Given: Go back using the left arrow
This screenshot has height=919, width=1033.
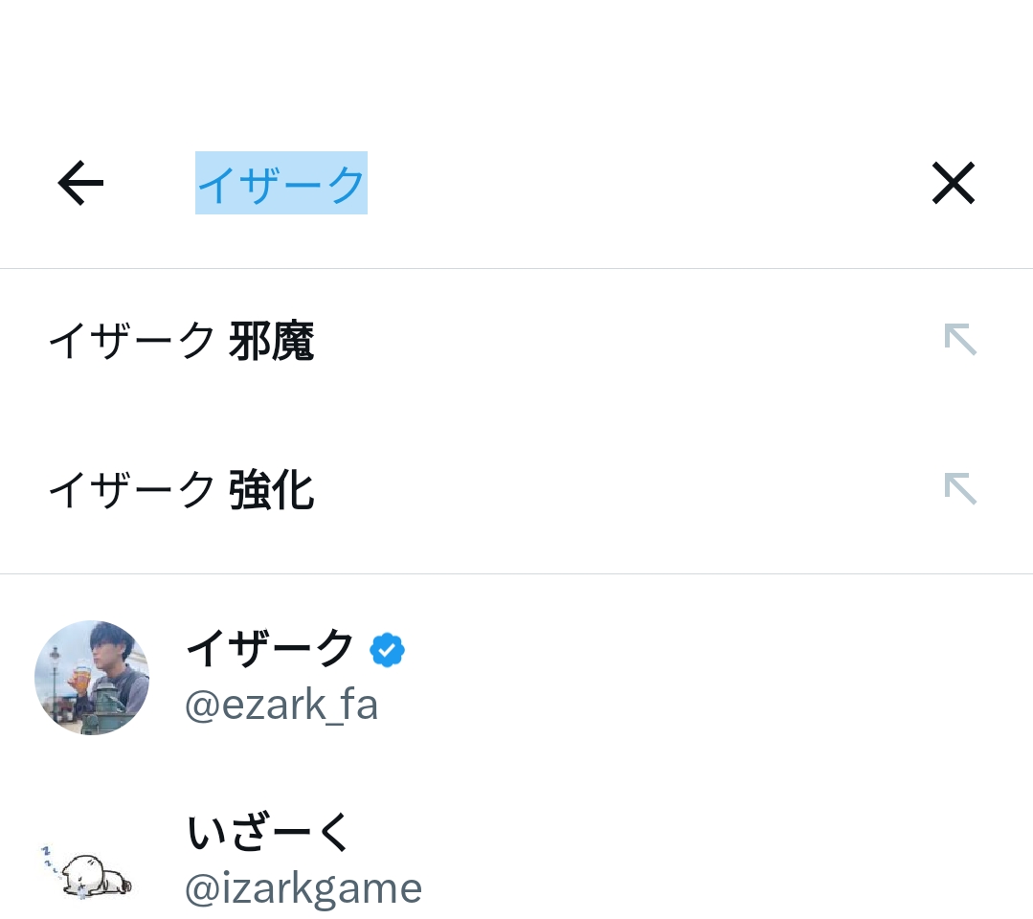Looking at the screenshot, I should point(80,183).
